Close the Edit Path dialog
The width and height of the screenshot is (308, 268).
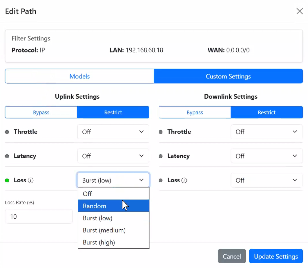[300, 11]
